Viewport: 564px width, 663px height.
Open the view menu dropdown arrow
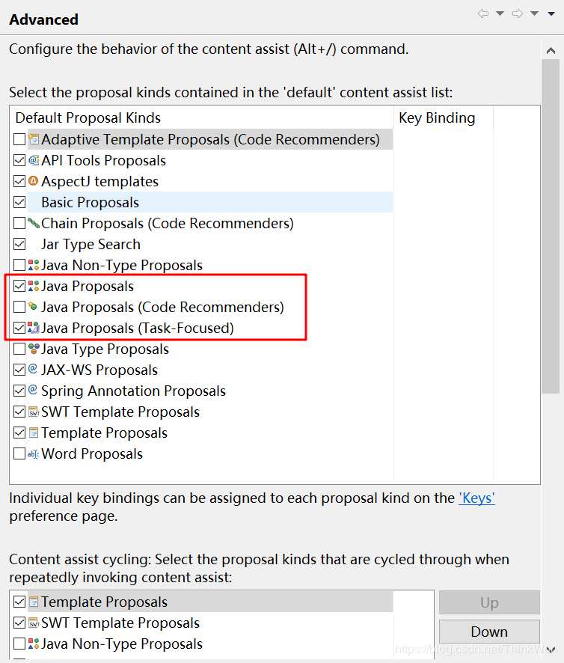(x=551, y=13)
